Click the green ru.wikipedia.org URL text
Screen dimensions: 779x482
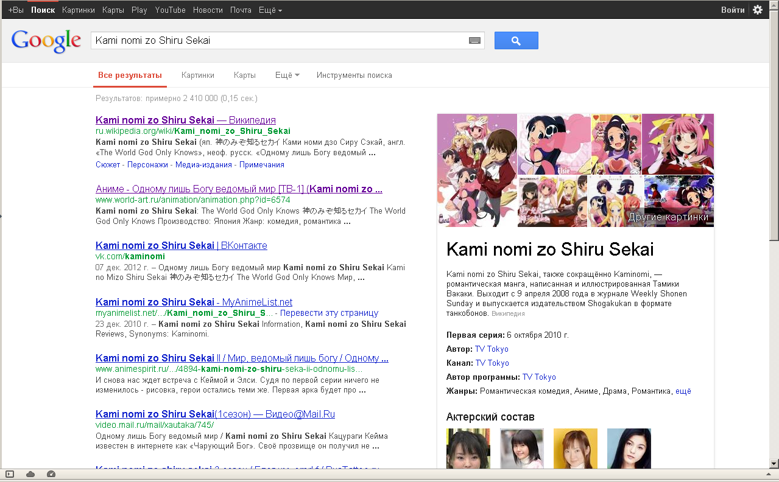193,131
